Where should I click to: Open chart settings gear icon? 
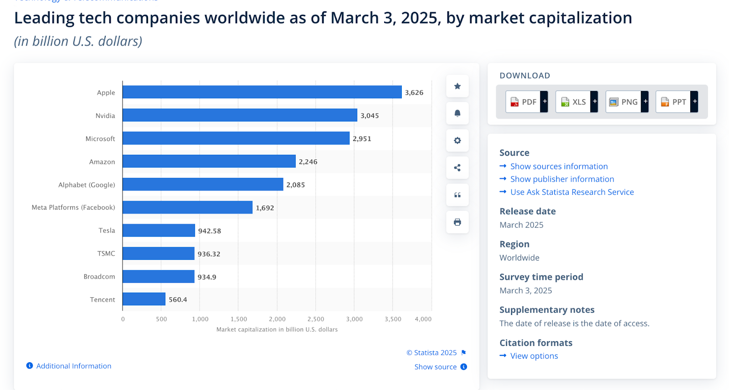tap(457, 141)
